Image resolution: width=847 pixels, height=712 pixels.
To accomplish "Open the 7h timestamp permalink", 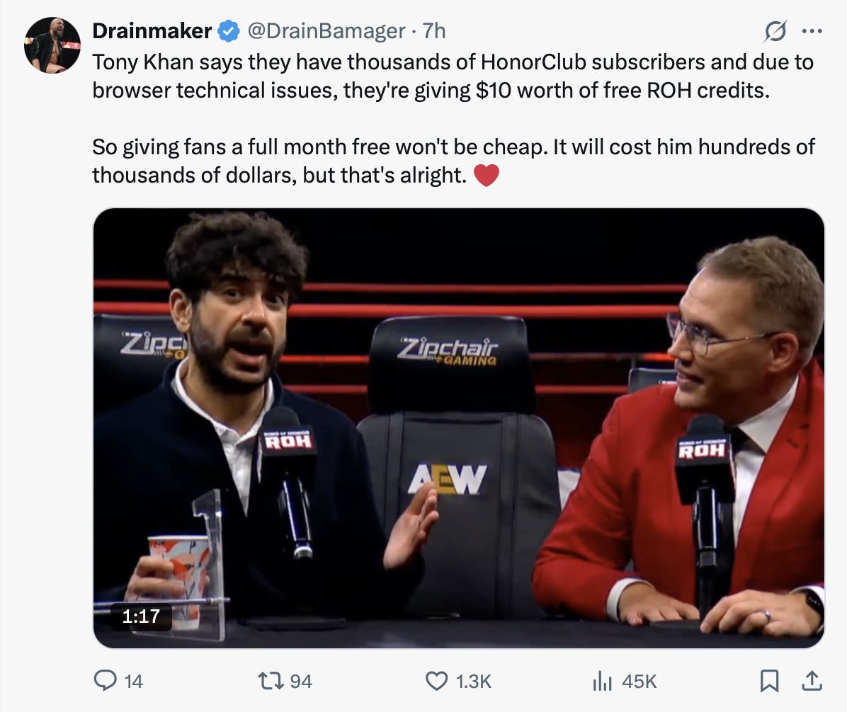I will coord(433,31).
